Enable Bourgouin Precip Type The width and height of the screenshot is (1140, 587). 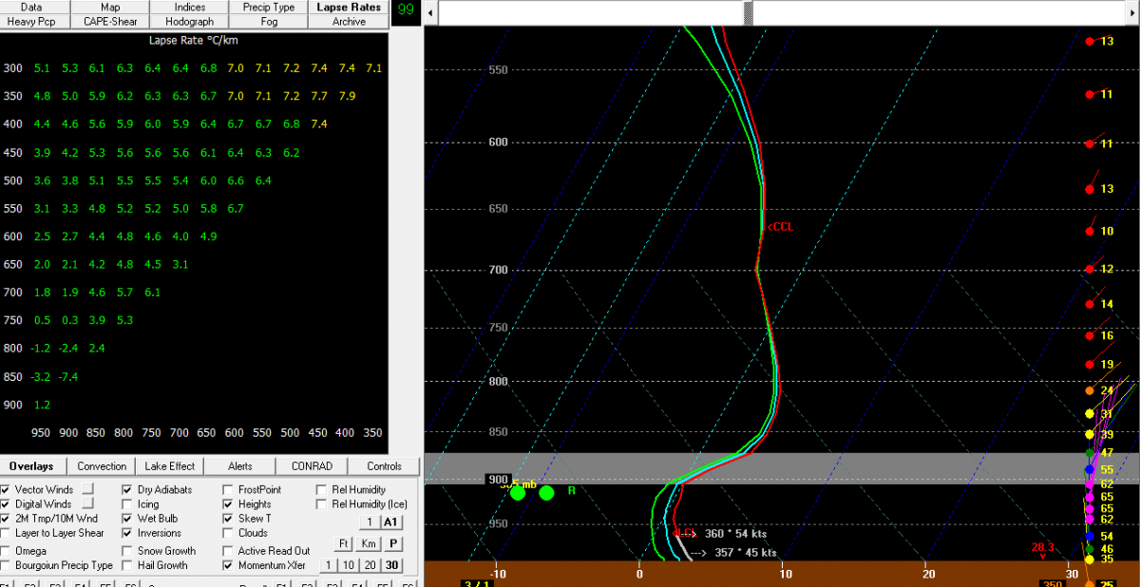click(7, 565)
